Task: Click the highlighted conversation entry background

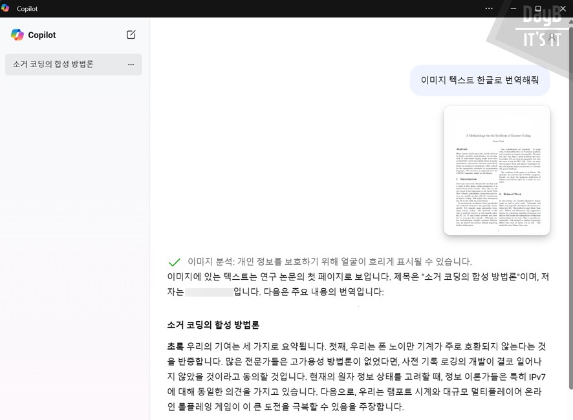Action: click(x=73, y=65)
